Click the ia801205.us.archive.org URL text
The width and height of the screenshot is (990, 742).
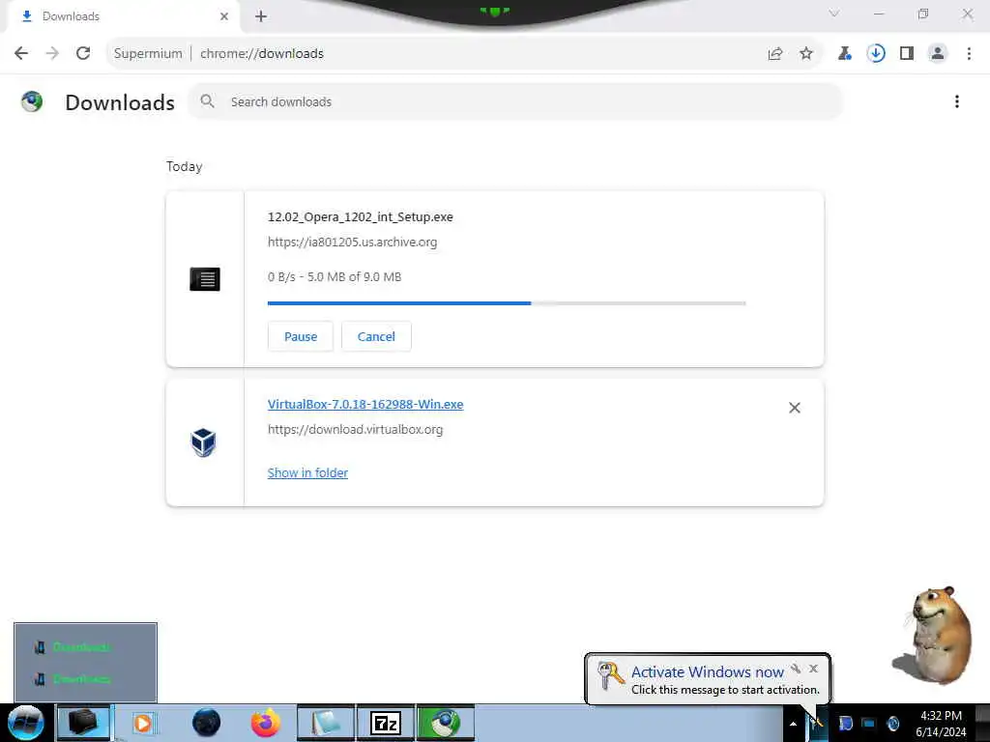coord(352,243)
